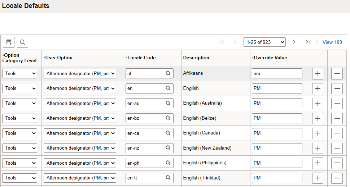This screenshot has height=187, width=350.
Task: Click the grid find search icon
Action: pos(22,42)
